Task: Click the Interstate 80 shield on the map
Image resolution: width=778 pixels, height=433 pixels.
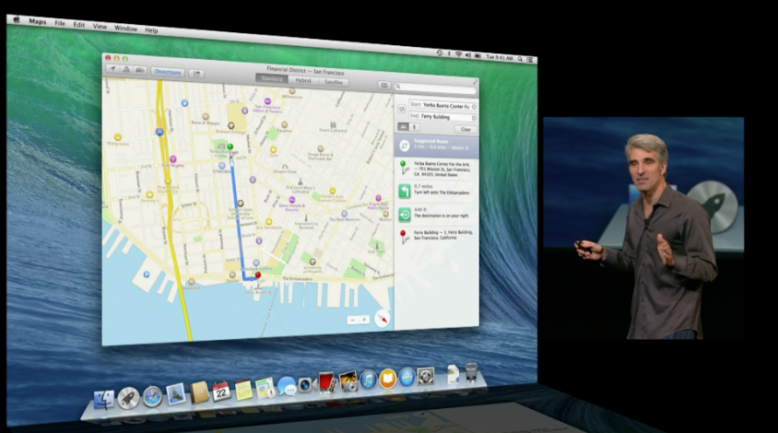Action: click(x=159, y=132)
